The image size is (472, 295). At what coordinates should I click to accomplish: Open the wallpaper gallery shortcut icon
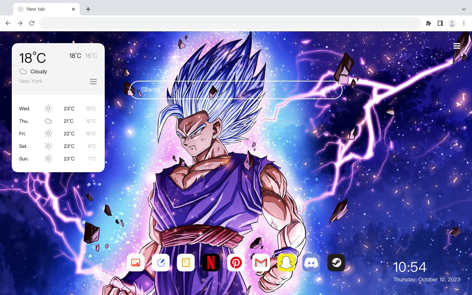136,263
